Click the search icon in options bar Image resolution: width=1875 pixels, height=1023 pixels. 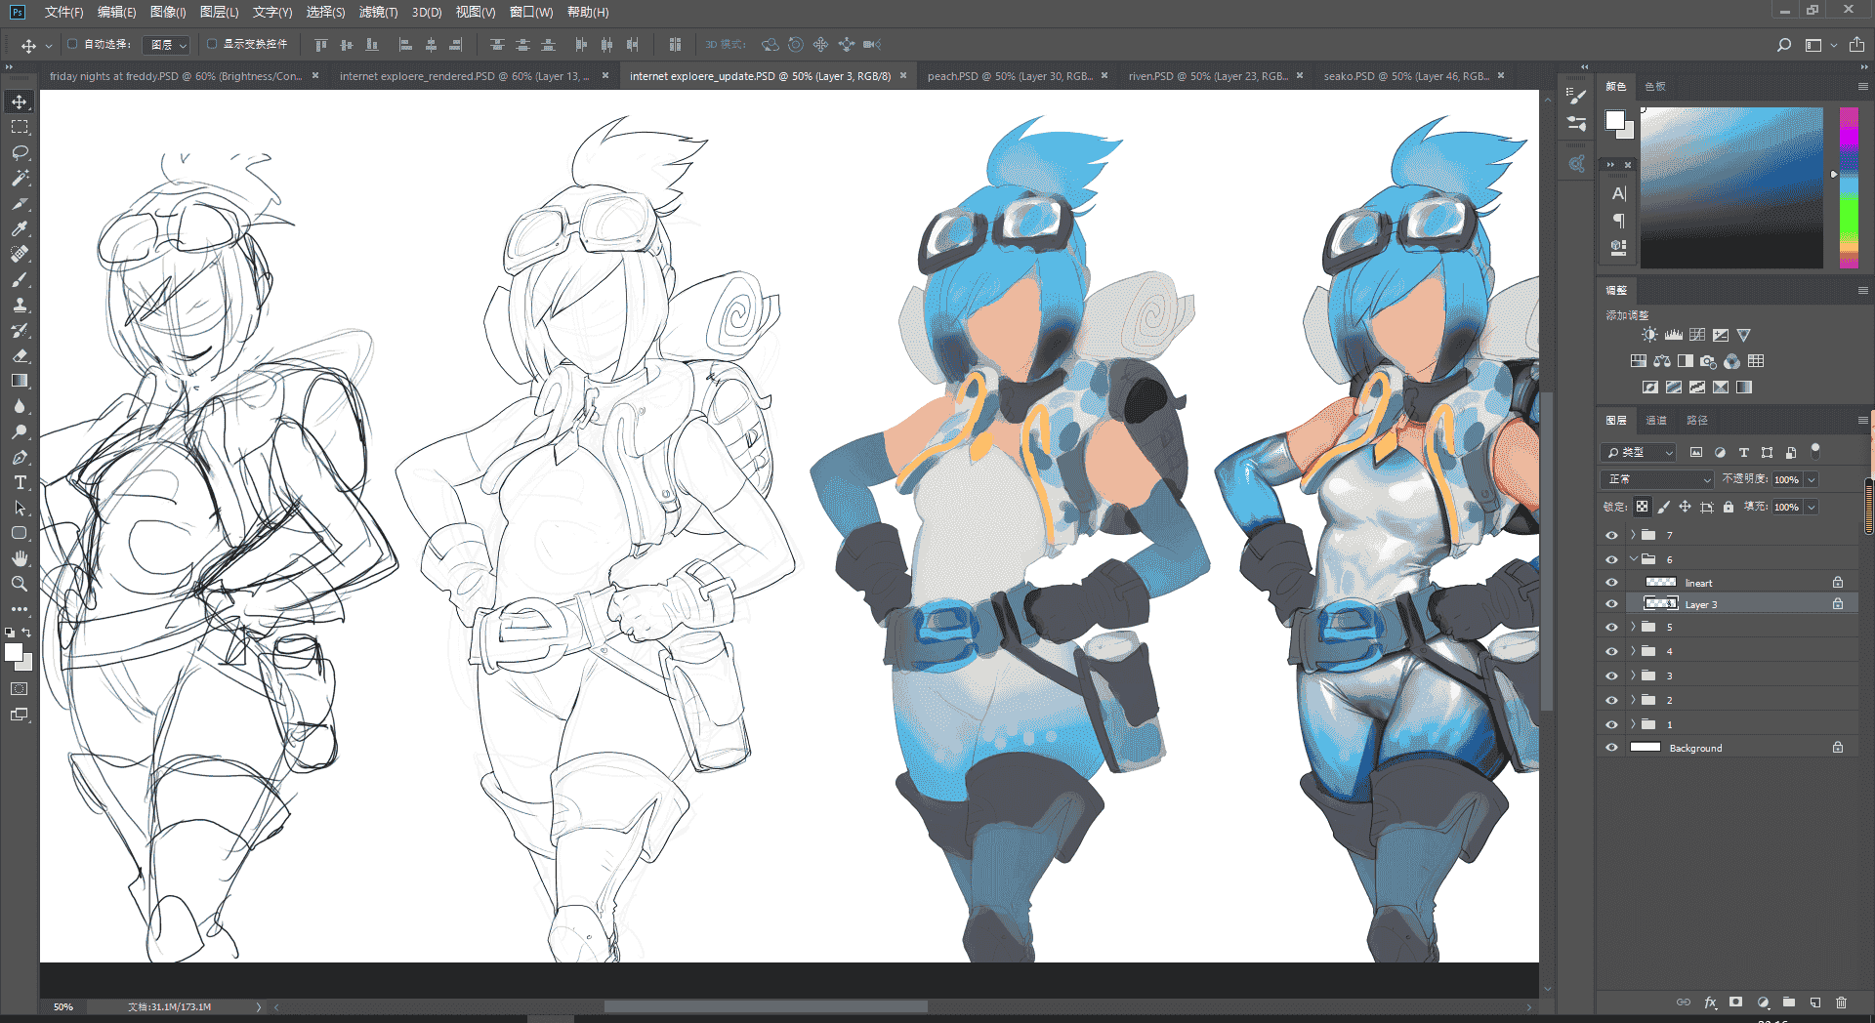1784,45
